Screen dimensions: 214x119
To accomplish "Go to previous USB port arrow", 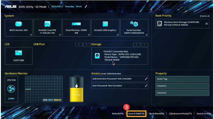I will tap(78, 45).
